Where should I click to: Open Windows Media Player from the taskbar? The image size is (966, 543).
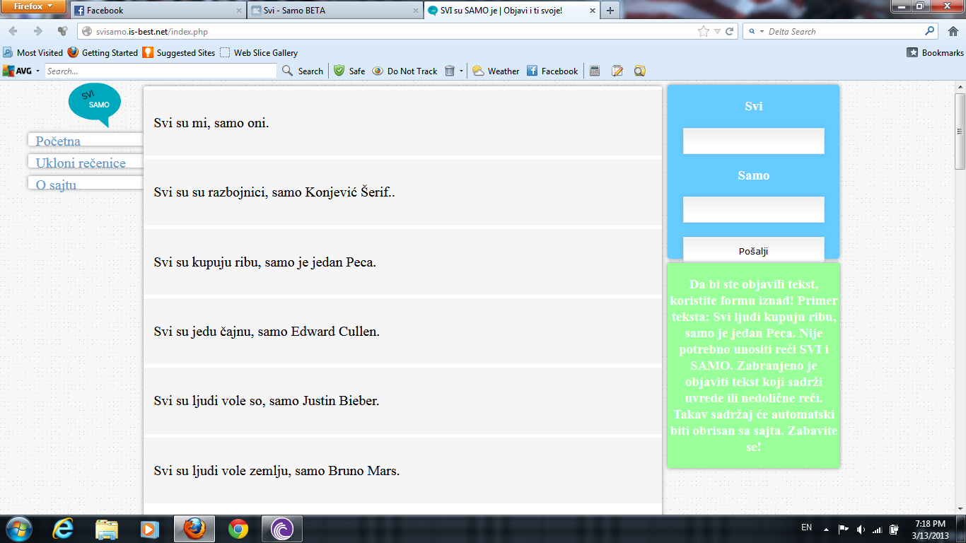click(x=149, y=529)
